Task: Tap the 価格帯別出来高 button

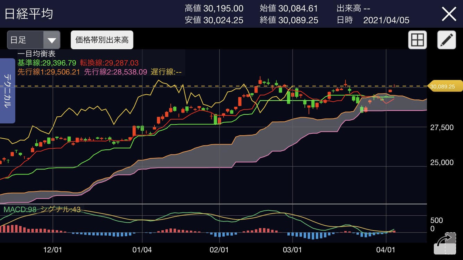Action: pos(102,40)
